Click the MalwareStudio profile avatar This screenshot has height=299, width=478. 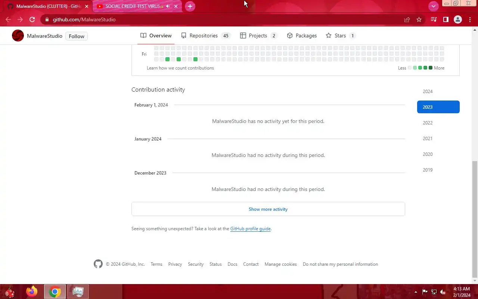[x=18, y=36]
